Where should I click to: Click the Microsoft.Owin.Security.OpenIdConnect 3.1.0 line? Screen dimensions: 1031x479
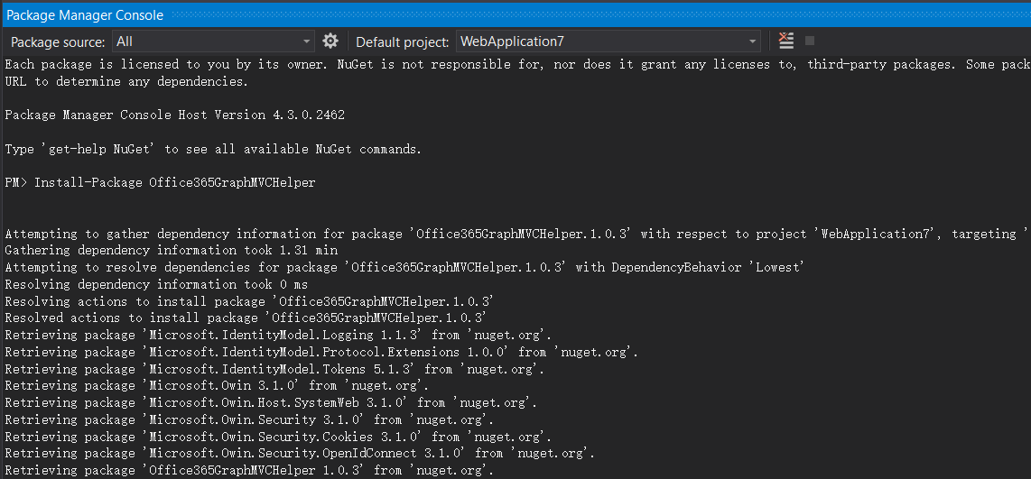point(300,453)
